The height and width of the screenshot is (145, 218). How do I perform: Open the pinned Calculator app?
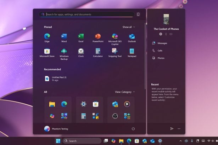click(x=98, y=53)
